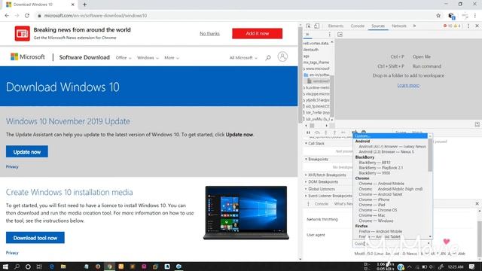Click the Learn more workspace link
The image size is (482, 271).
[408, 85]
